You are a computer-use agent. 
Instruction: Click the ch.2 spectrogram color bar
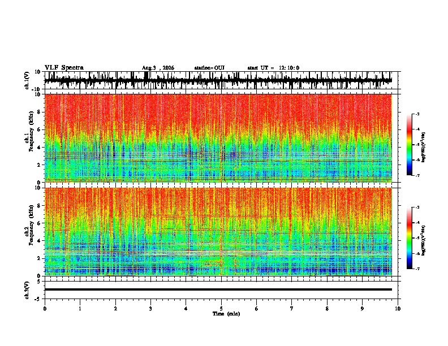click(409, 238)
